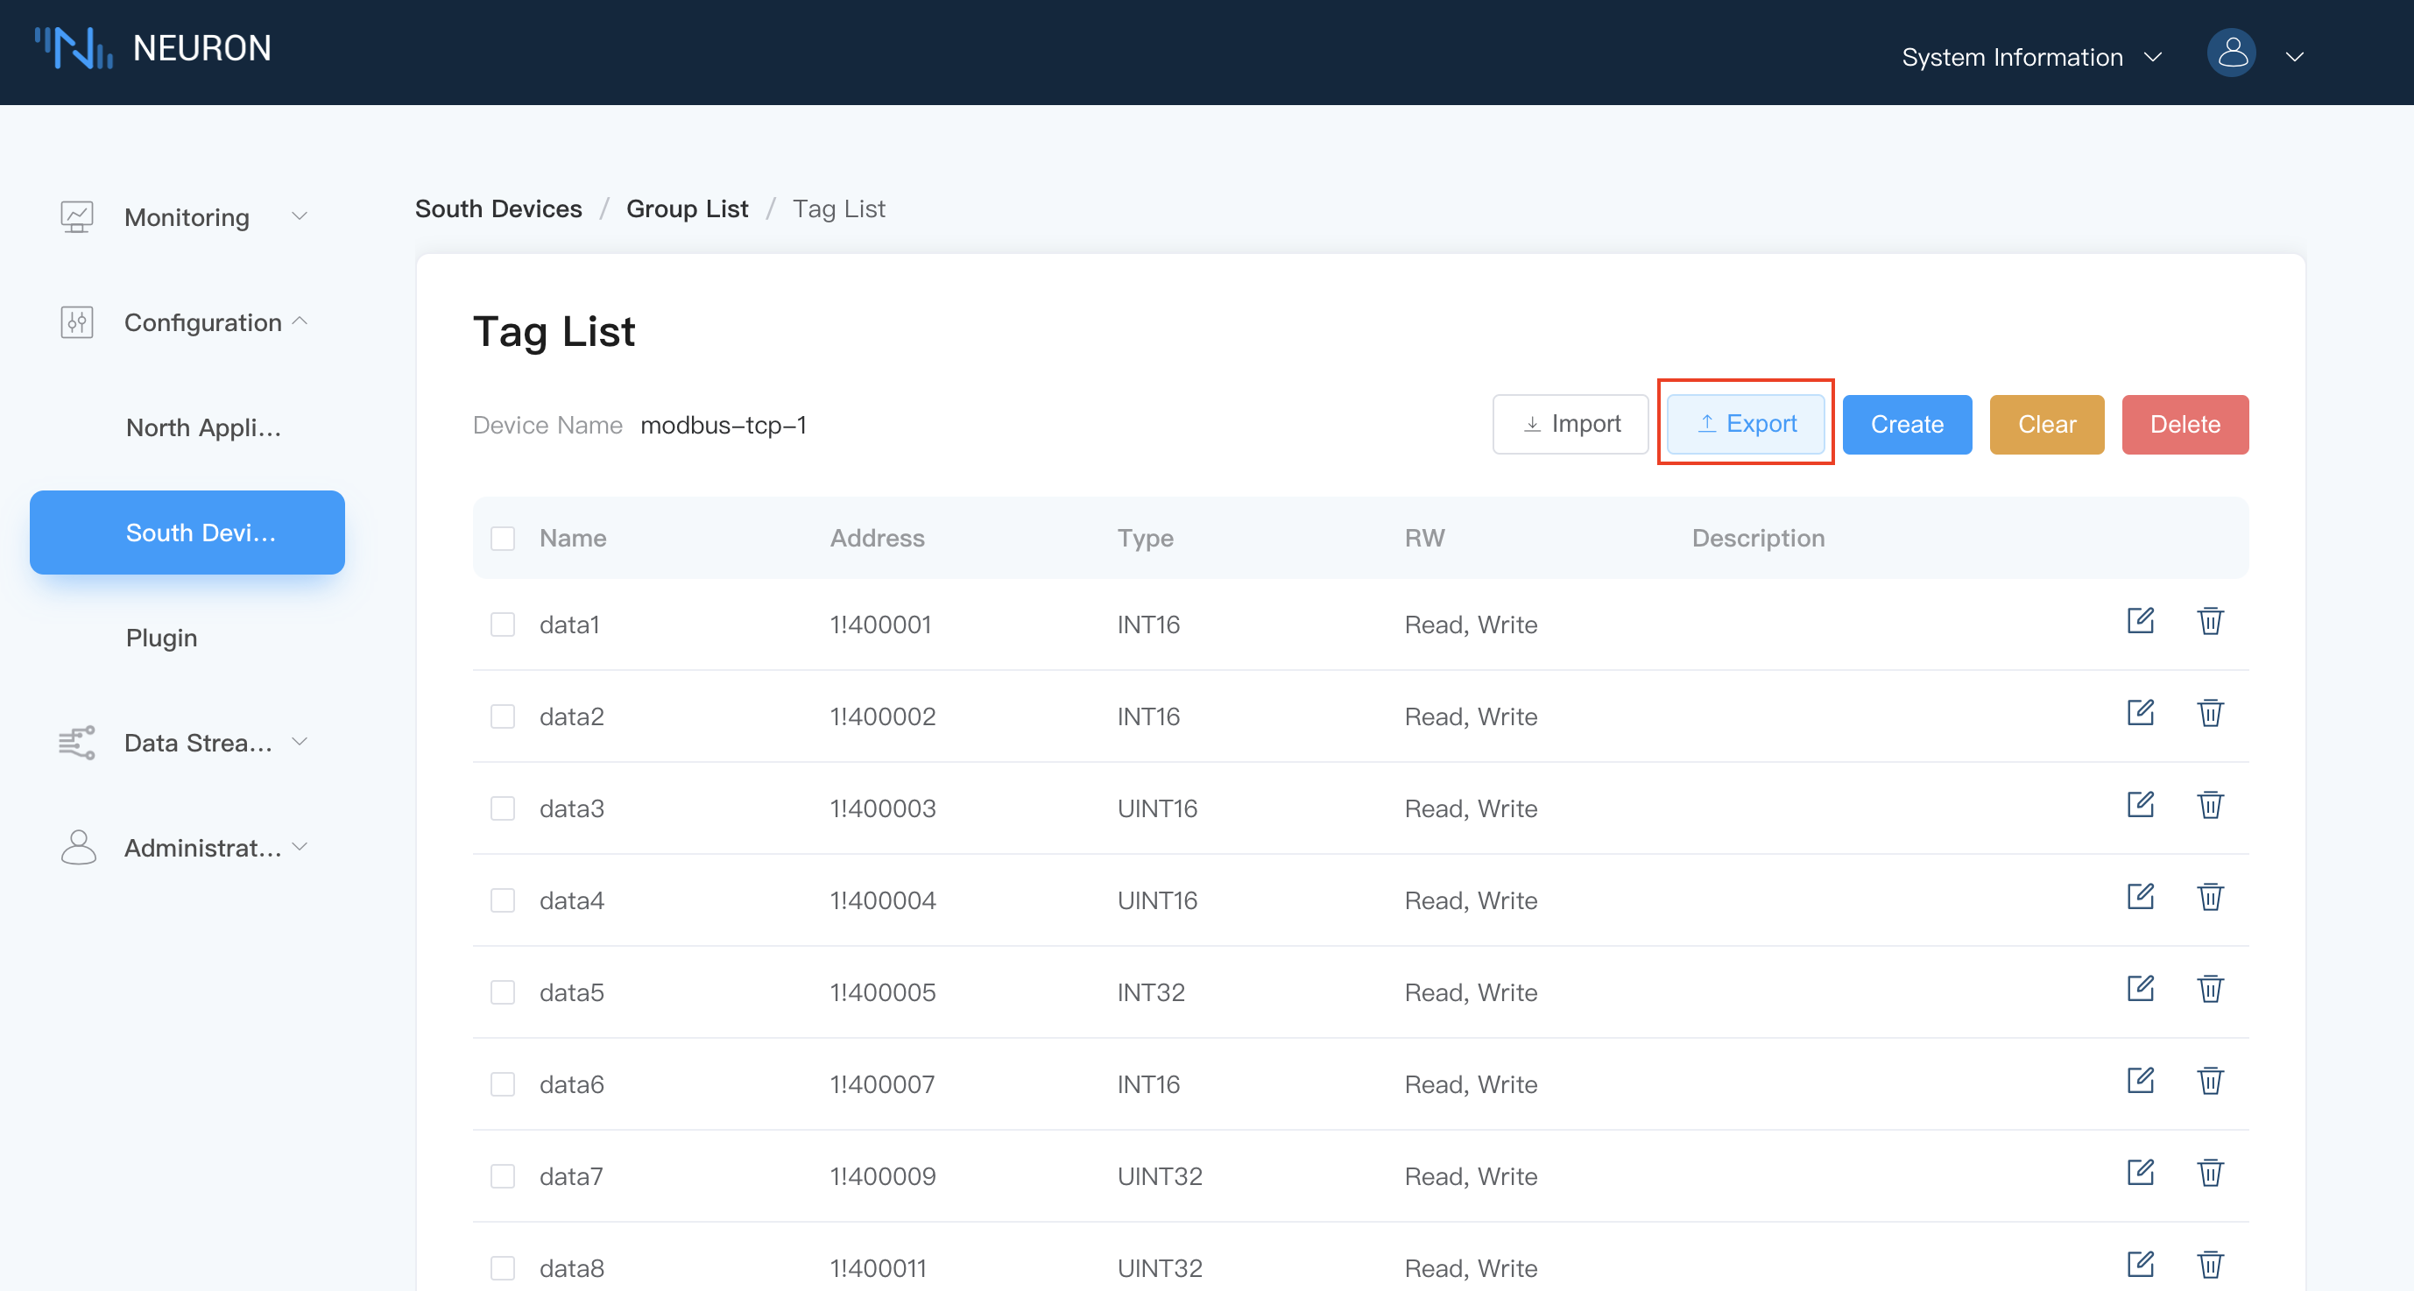The height and width of the screenshot is (1291, 2414).
Task: Click the Neuron logo icon
Action: 74,48
